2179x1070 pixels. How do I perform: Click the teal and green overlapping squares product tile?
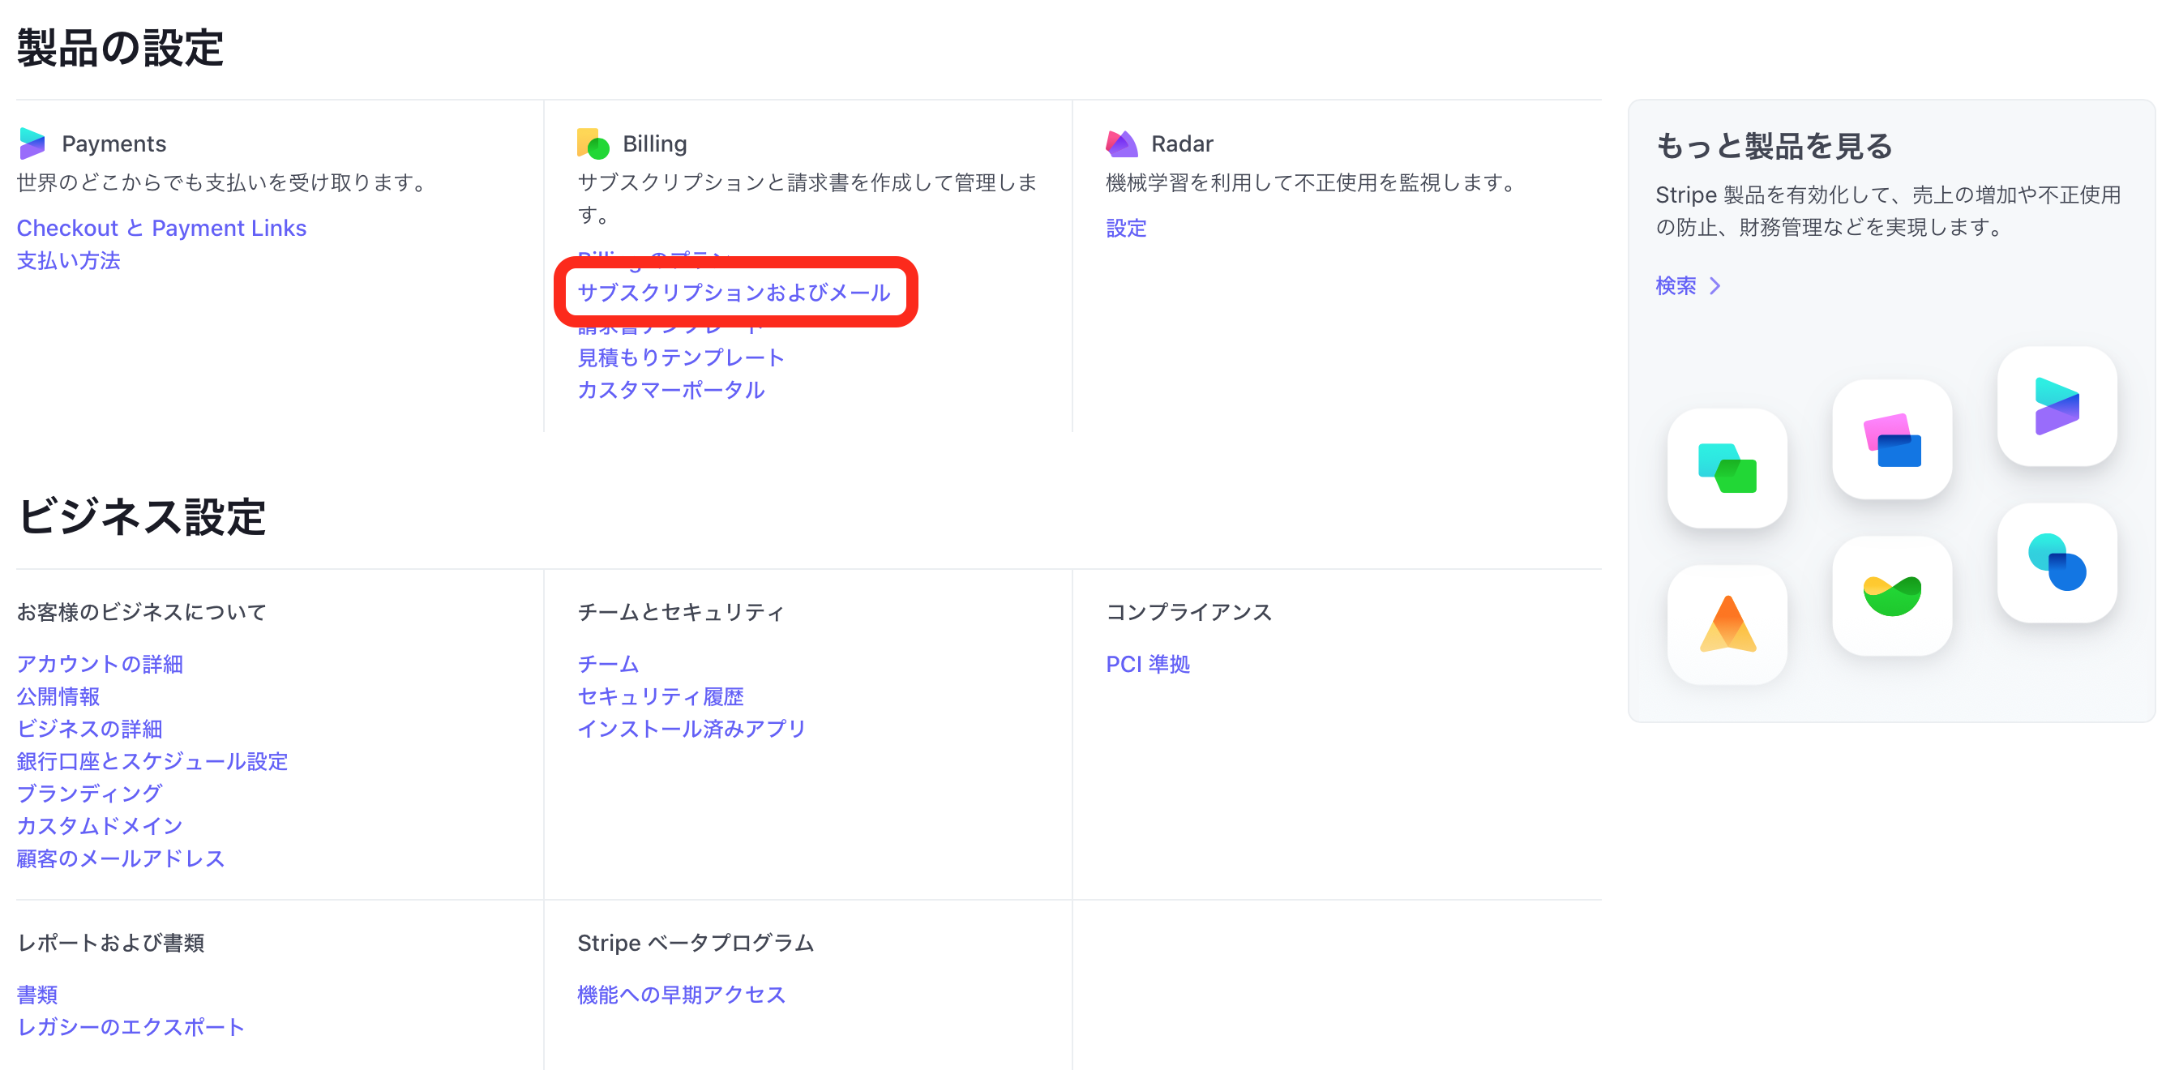[x=1727, y=468]
